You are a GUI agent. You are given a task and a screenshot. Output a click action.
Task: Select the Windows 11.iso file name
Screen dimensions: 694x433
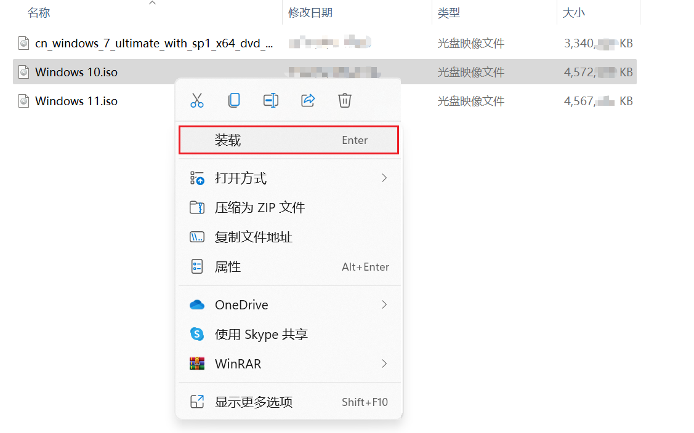tap(76, 101)
